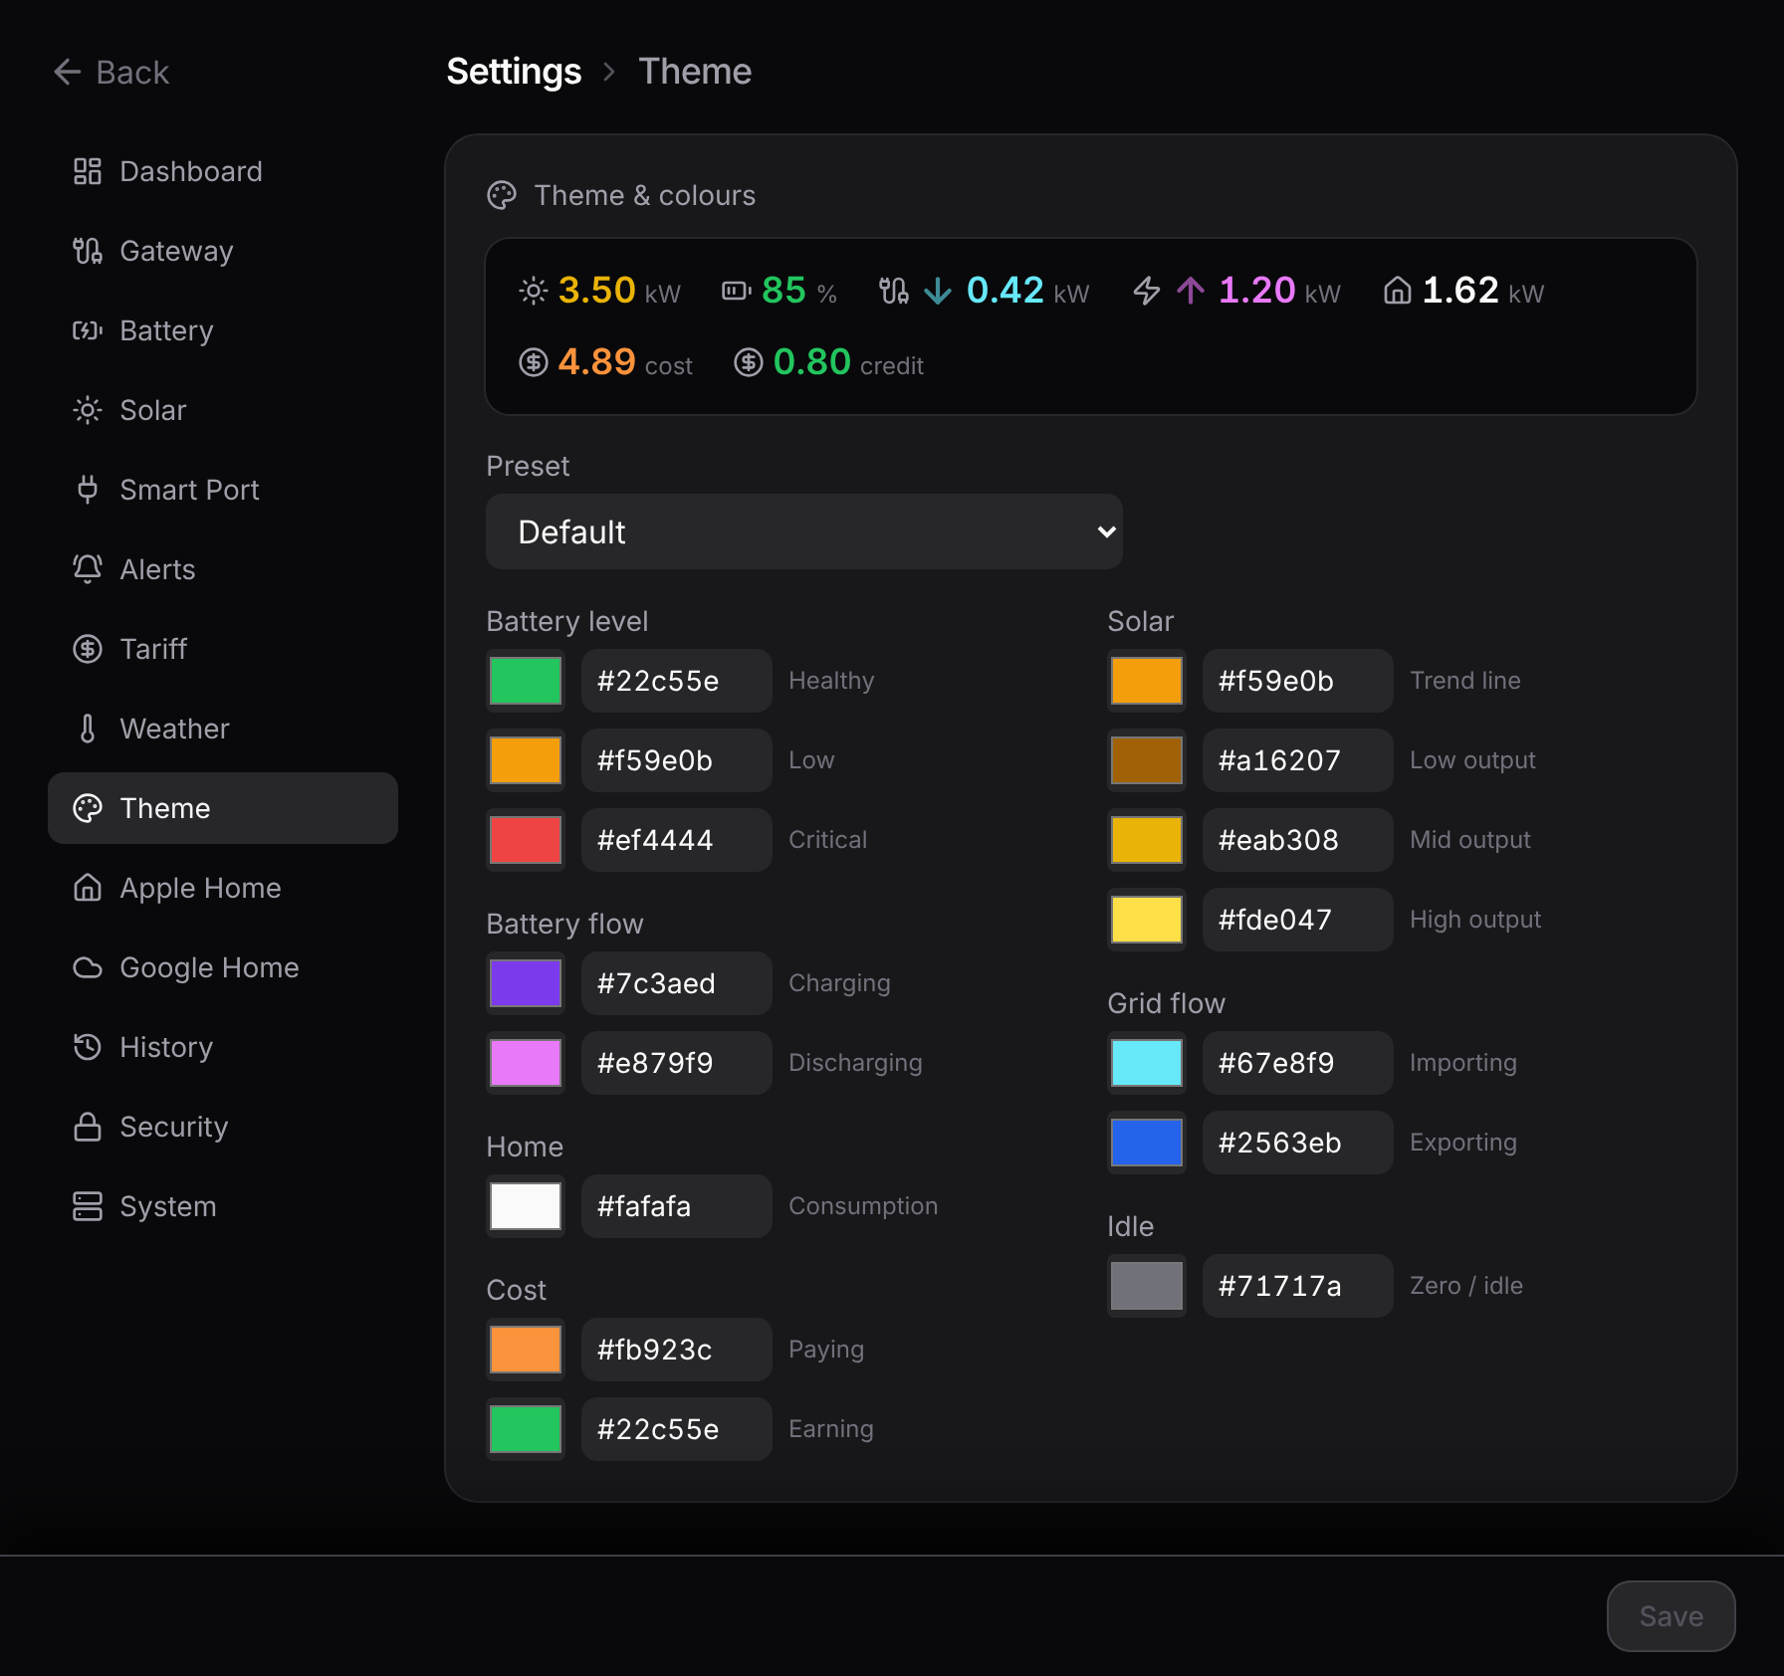Viewport: 1784px width, 1676px height.
Task: Click the Settings breadcrumb link
Action: (514, 72)
